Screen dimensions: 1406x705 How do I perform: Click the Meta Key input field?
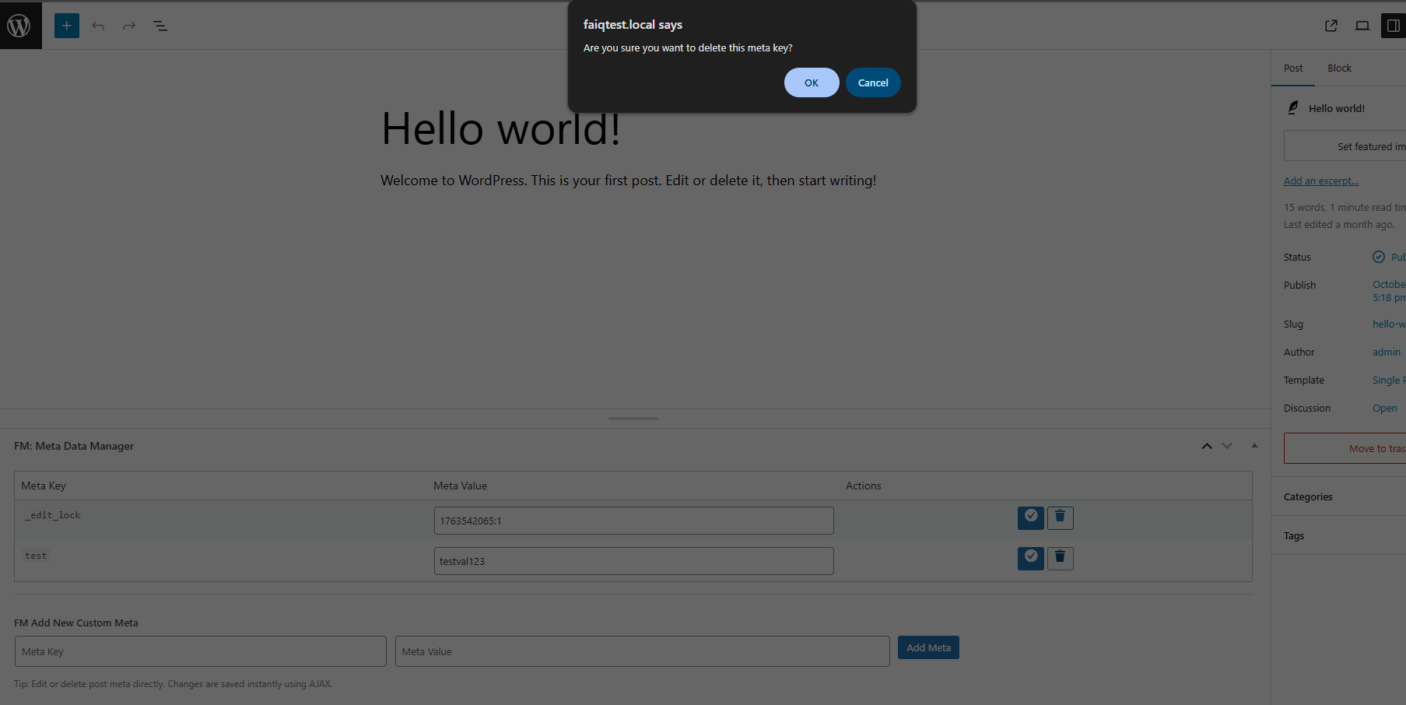200,651
